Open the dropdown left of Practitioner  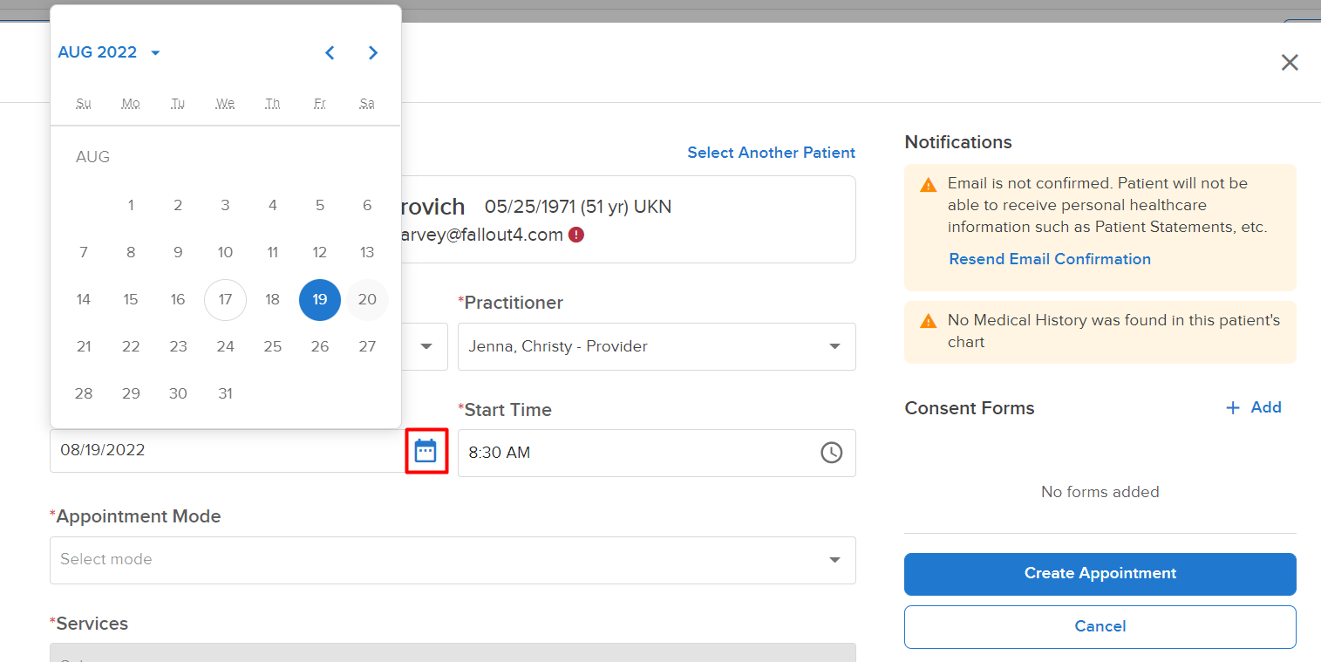426,346
